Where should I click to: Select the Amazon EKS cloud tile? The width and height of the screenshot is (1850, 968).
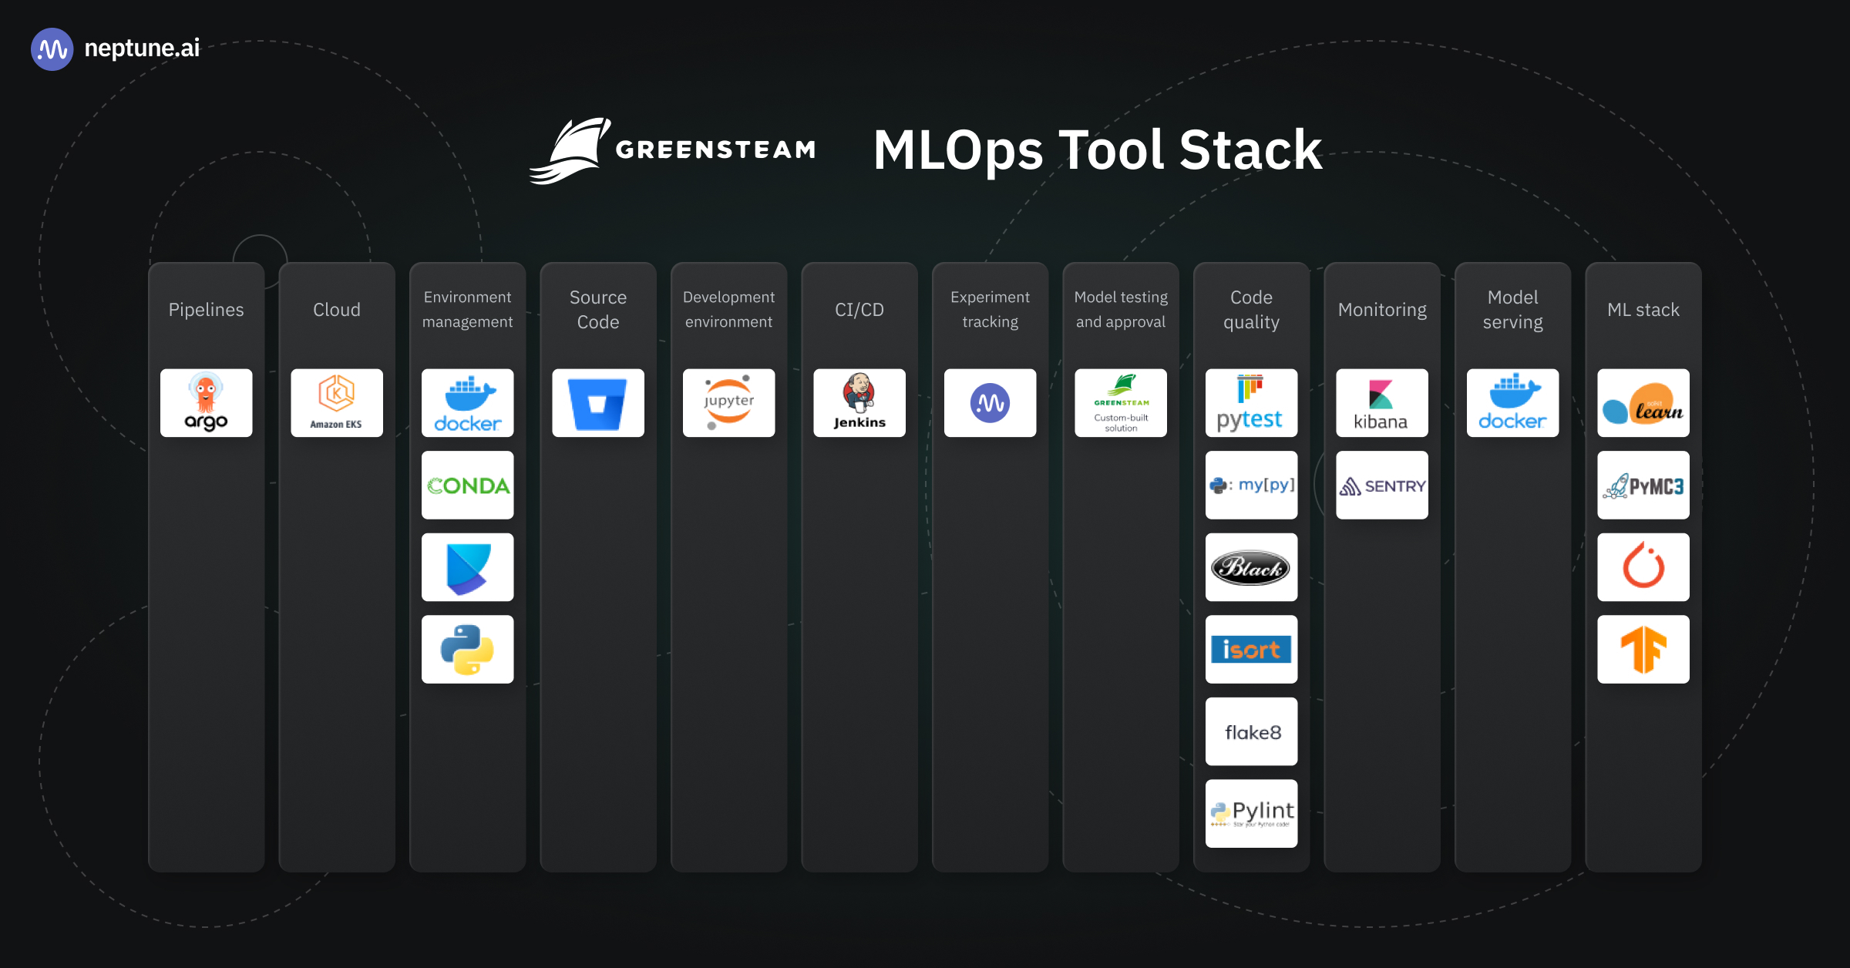[337, 402]
